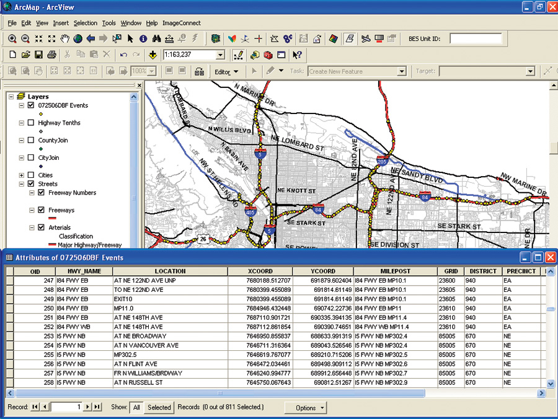
Task: Open the Tools menu
Action: pos(108,23)
